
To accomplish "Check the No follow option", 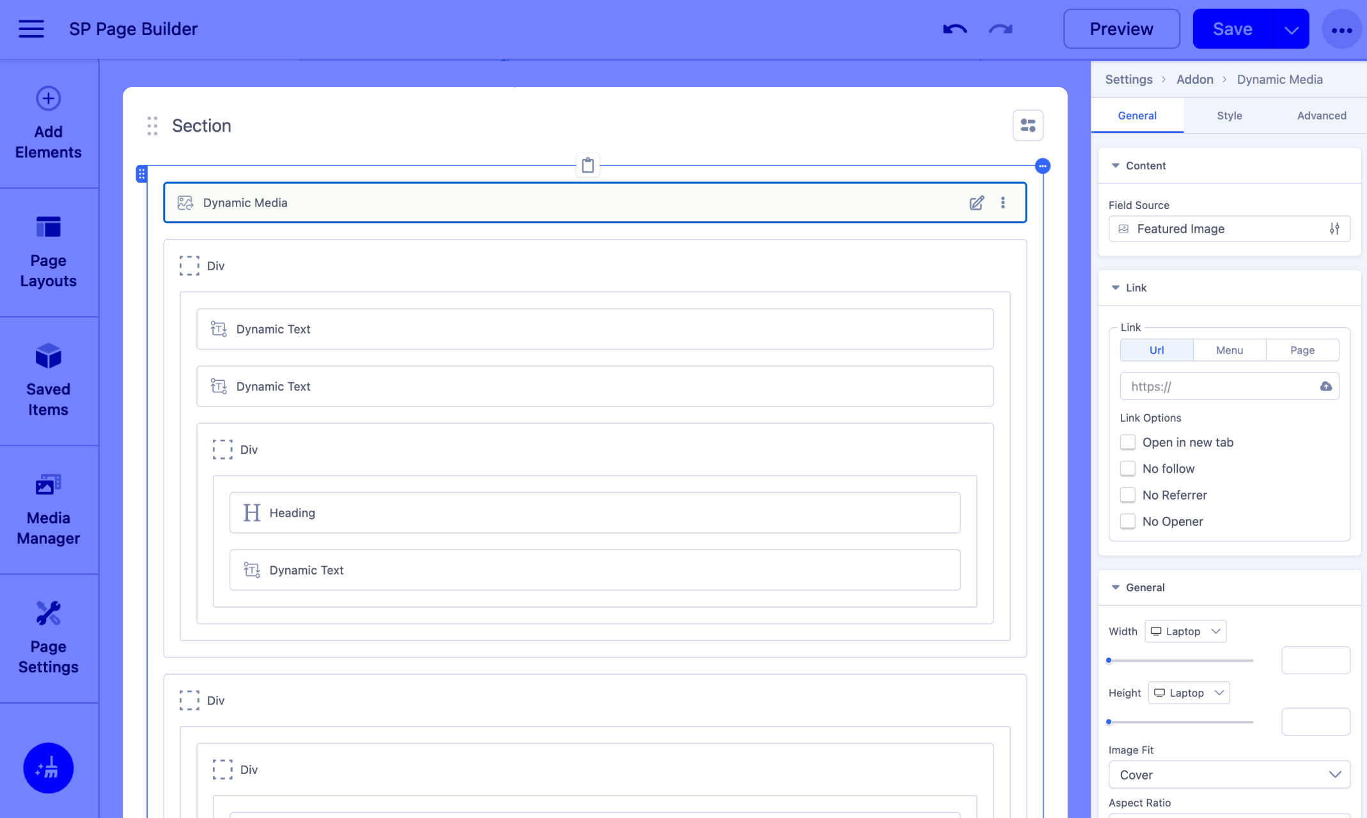I will [1128, 468].
